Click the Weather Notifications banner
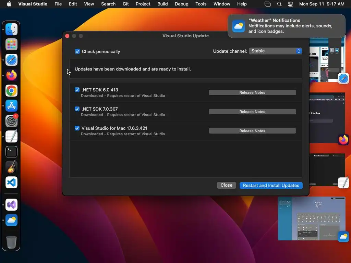The width and height of the screenshot is (351, 263). 286,26
